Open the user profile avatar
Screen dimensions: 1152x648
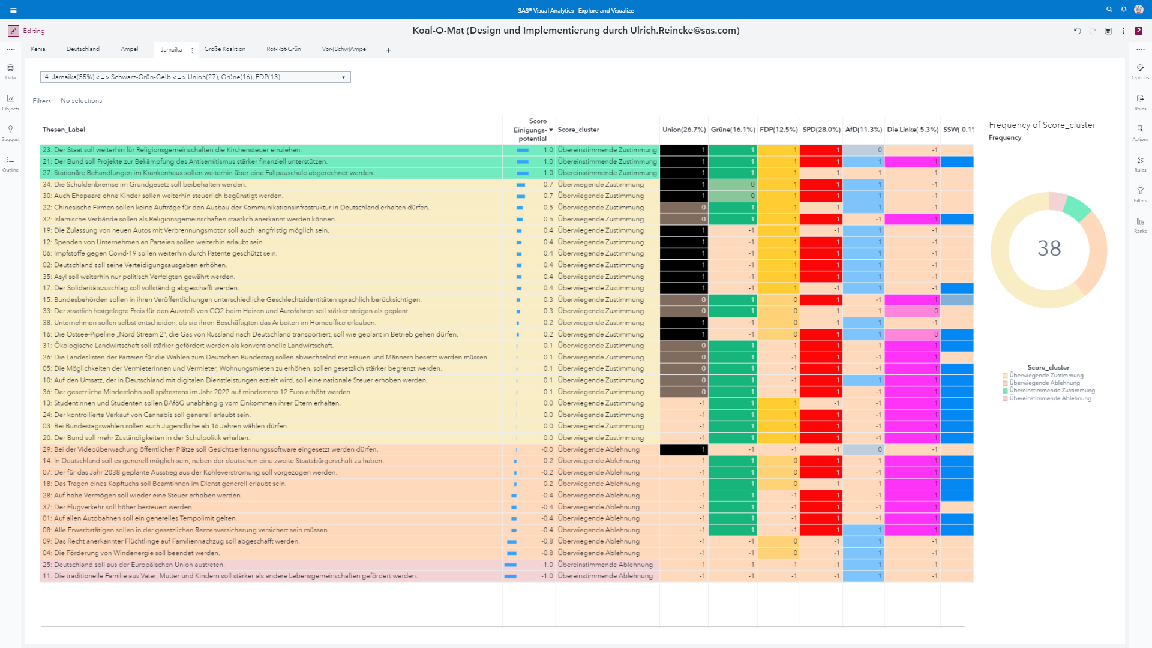click(x=1139, y=10)
